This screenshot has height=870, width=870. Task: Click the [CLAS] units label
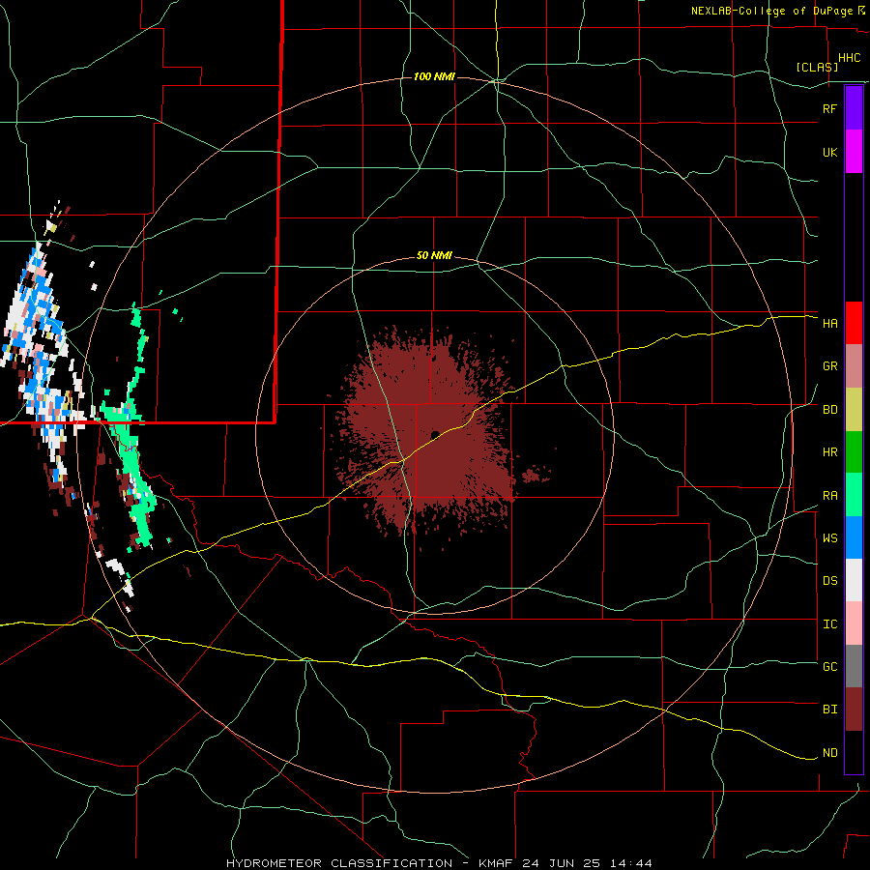(817, 67)
